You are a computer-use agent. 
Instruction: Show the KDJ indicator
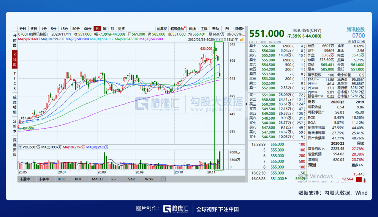(78, 179)
